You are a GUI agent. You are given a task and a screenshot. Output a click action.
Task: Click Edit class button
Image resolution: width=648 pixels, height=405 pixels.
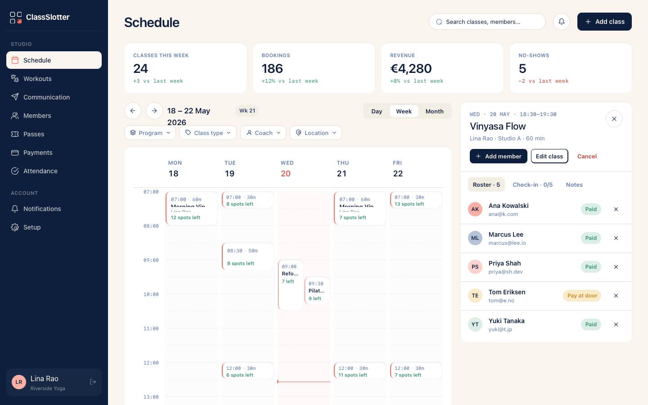point(549,156)
